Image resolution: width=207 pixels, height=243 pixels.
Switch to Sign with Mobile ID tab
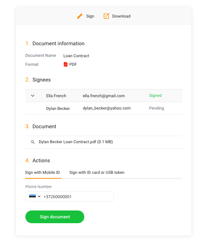click(x=43, y=172)
